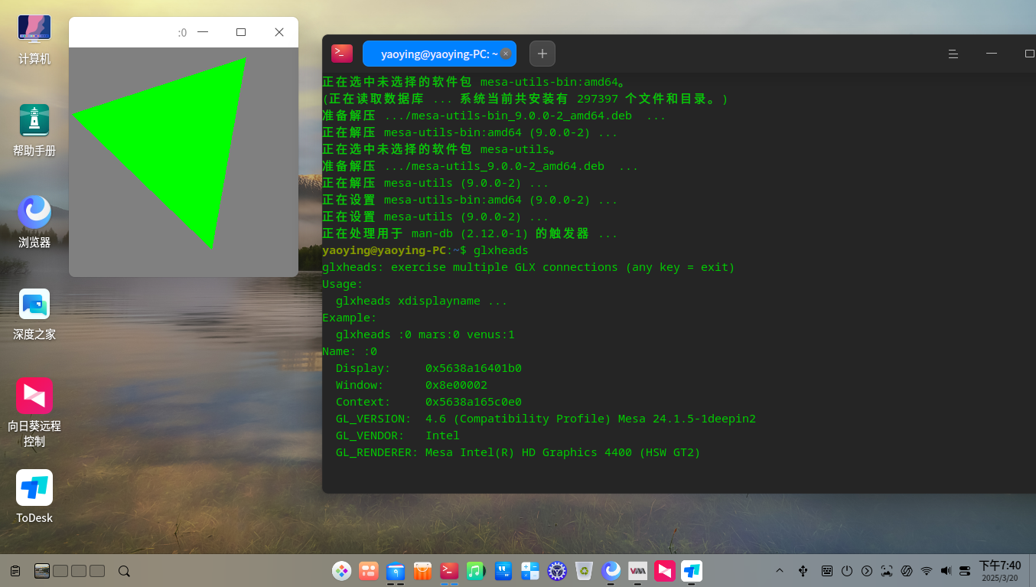This screenshot has width=1036, height=587.
Task: Open the USB device tray icon
Action: [x=803, y=571]
